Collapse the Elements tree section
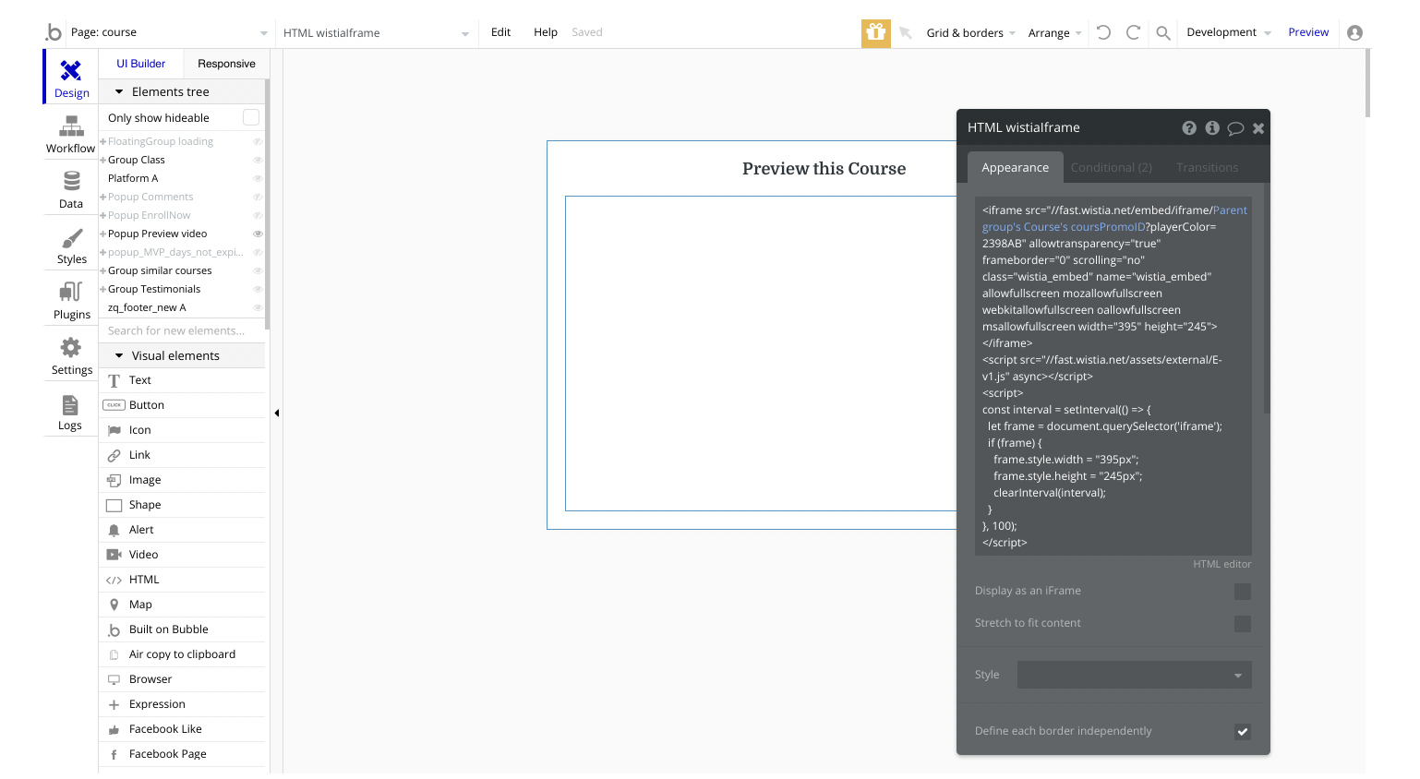1420x779 pixels. [119, 91]
